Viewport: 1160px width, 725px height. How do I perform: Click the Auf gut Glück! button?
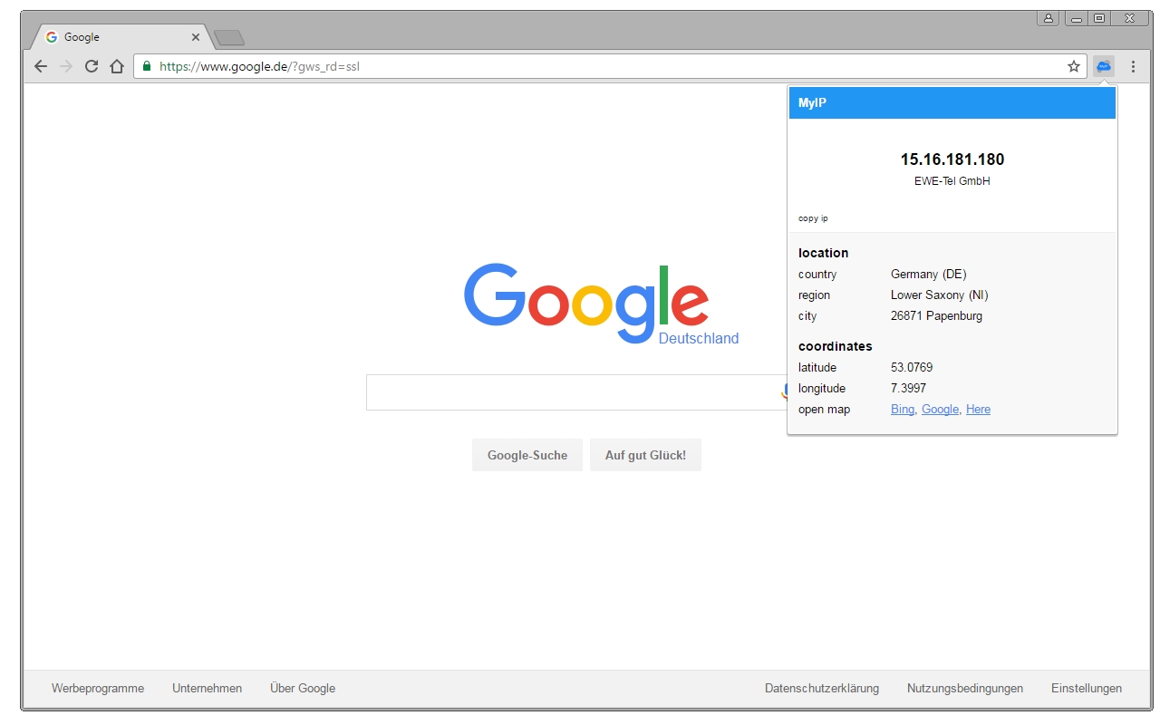pos(645,455)
